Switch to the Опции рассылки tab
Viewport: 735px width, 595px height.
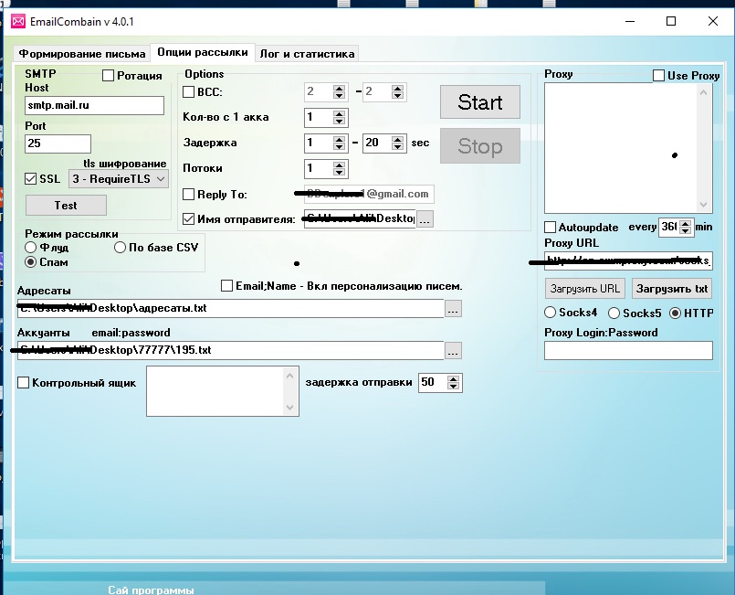point(203,52)
